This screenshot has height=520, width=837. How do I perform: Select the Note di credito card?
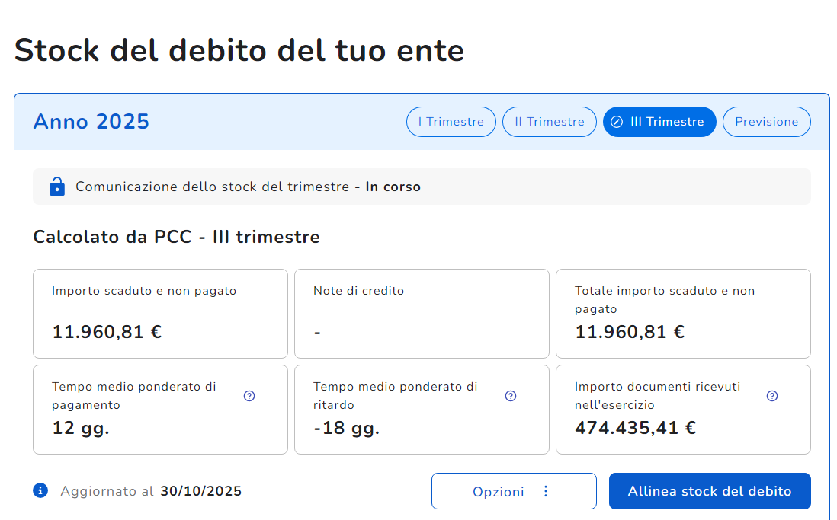click(422, 313)
